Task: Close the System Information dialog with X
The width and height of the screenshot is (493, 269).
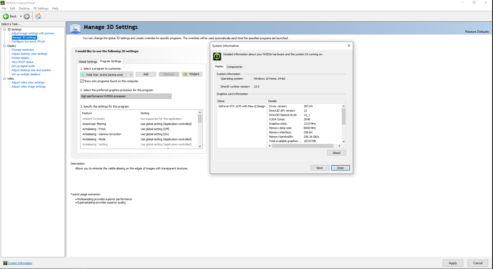Action: click(349, 46)
